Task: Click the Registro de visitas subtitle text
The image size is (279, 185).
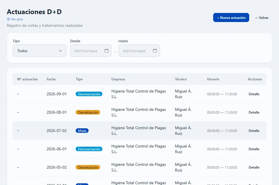Action: [x=45, y=25]
